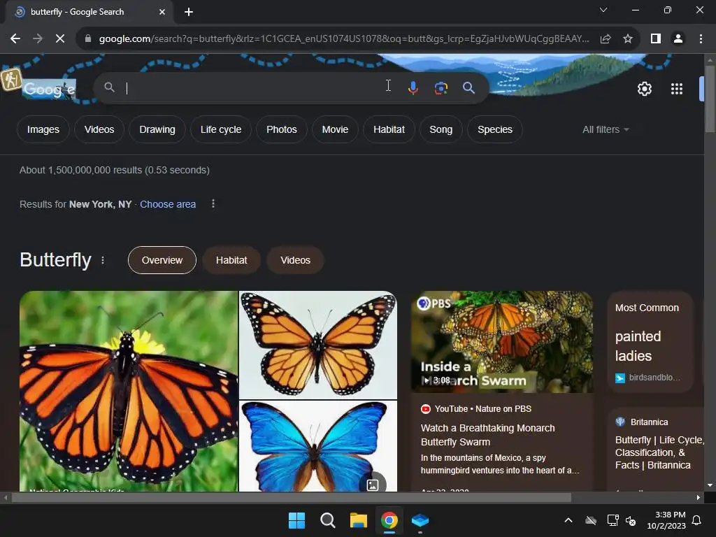The width and height of the screenshot is (716, 537).
Task: Select the Images filter chip
Action: pos(43,129)
